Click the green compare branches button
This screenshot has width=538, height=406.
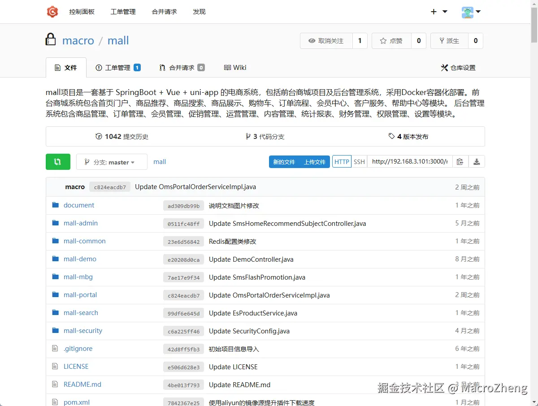(x=58, y=162)
